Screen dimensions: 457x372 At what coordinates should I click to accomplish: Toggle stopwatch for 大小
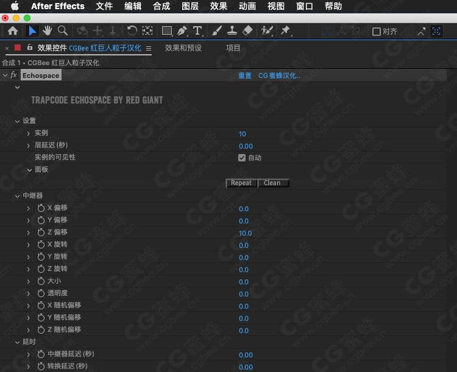click(x=41, y=281)
